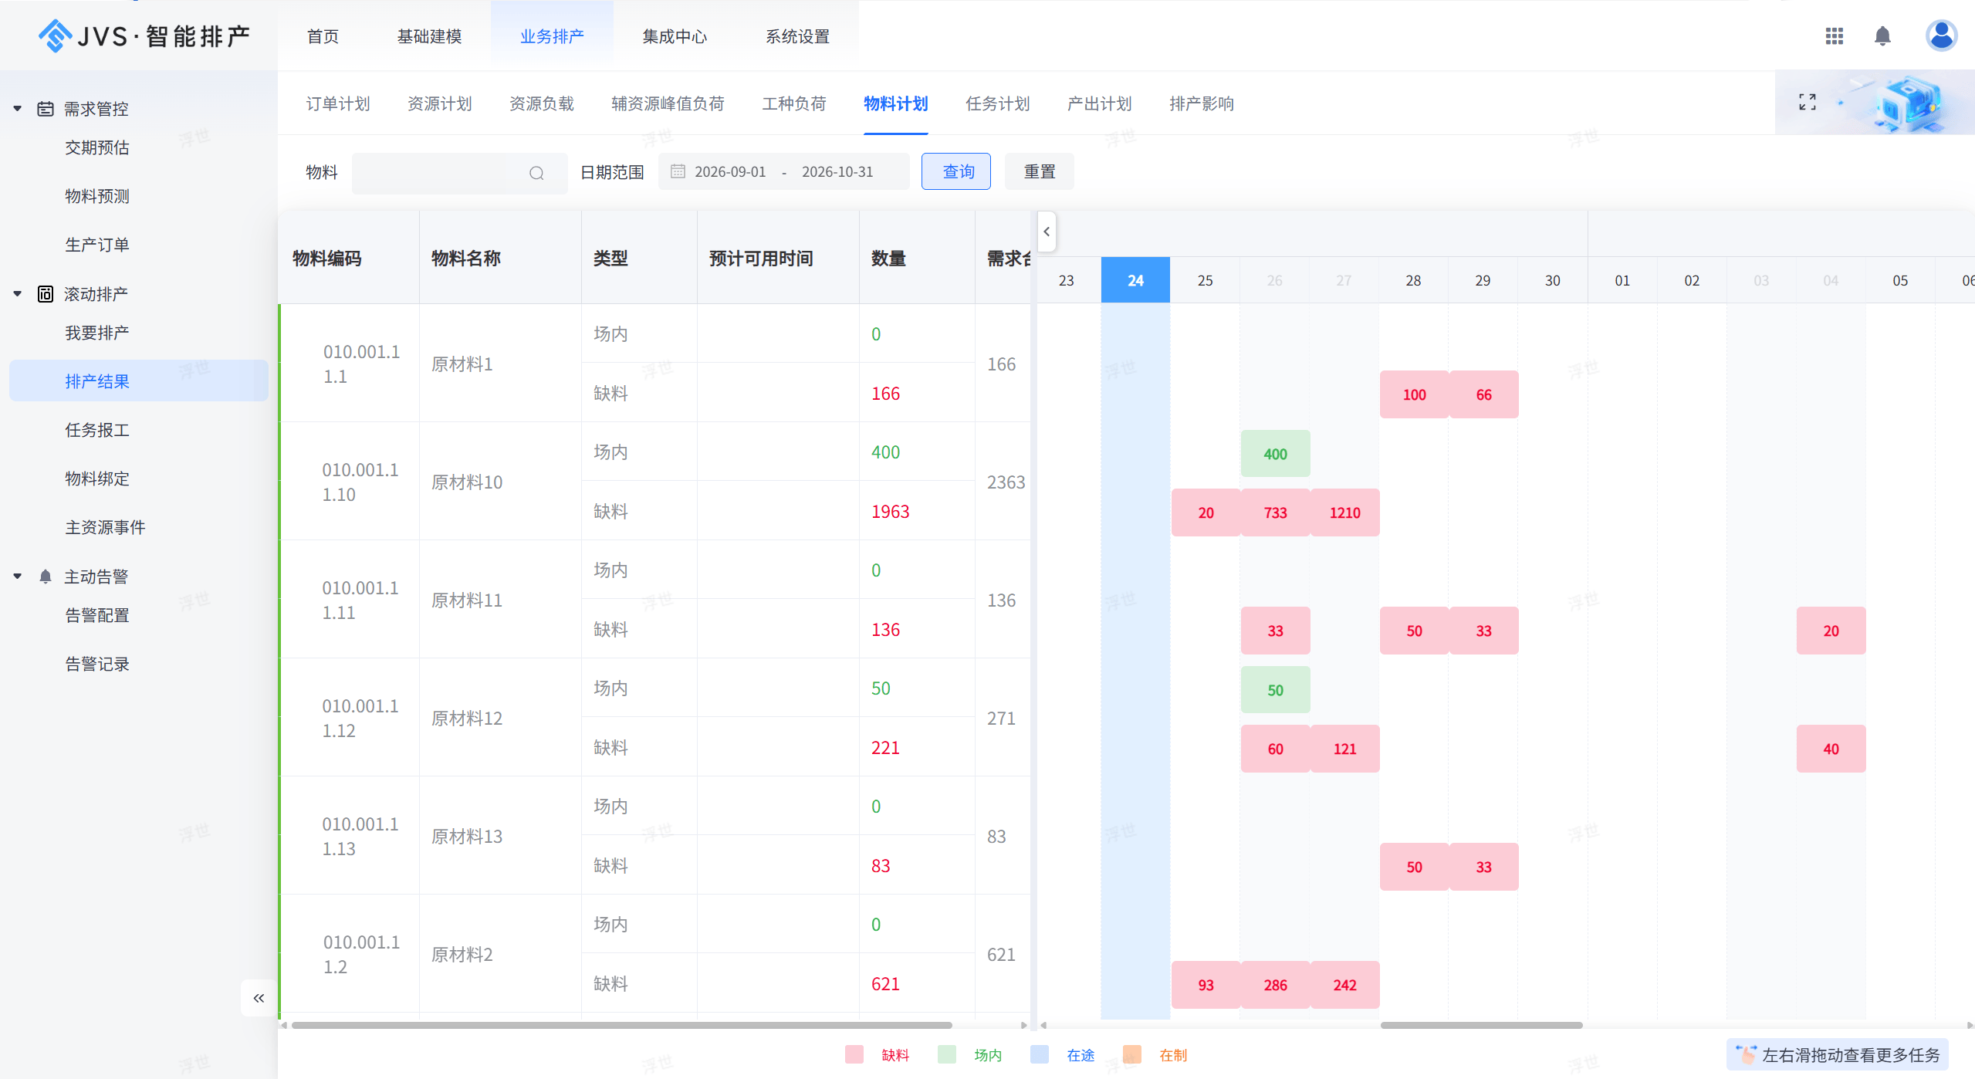Focus the 物料 search input field
This screenshot has height=1079, width=1975.
(x=459, y=173)
